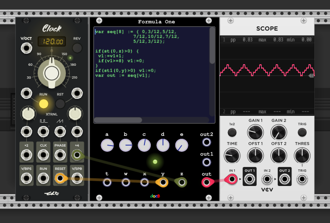330x223 pixels.
Task: Click the TIME knob on Scope
Action: pyautogui.click(x=232, y=156)
